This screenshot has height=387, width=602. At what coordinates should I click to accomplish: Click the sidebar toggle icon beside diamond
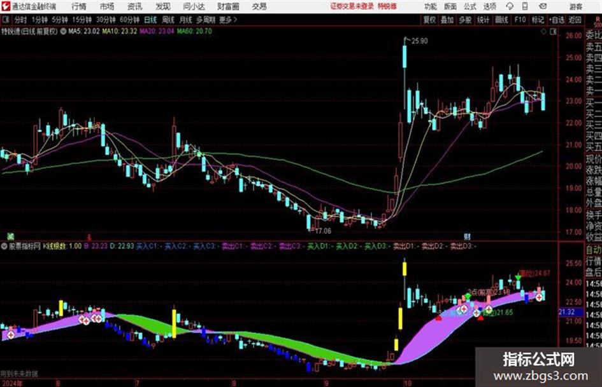pos(553,32)
